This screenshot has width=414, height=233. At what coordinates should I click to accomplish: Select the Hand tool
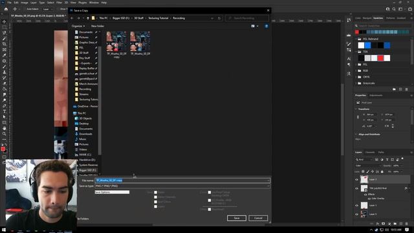(5, 128)
